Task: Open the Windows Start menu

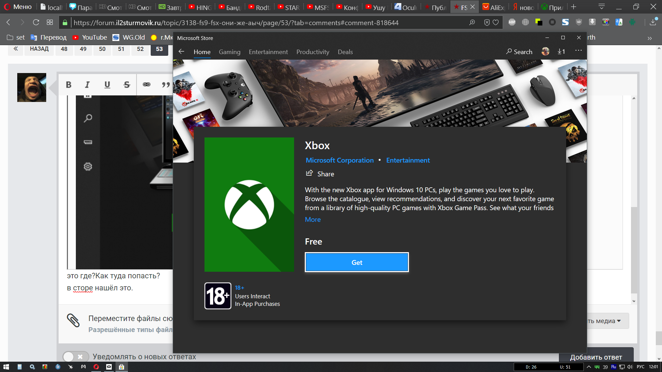Action: pyautogui.click(x=6, y=367)
